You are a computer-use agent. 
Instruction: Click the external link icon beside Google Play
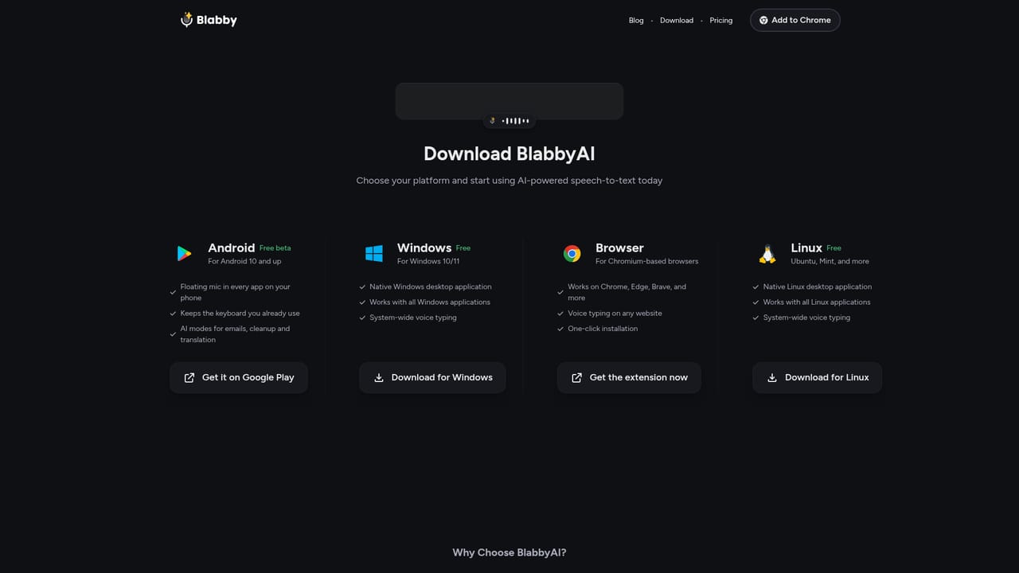(x=189, y=377)
